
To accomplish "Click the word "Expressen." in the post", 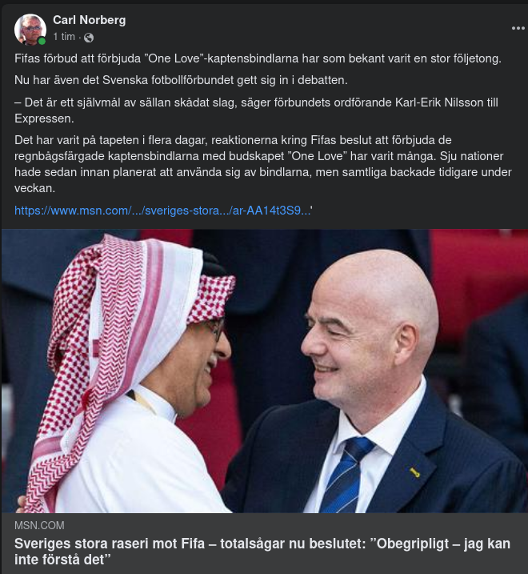I will coord(44,118).
